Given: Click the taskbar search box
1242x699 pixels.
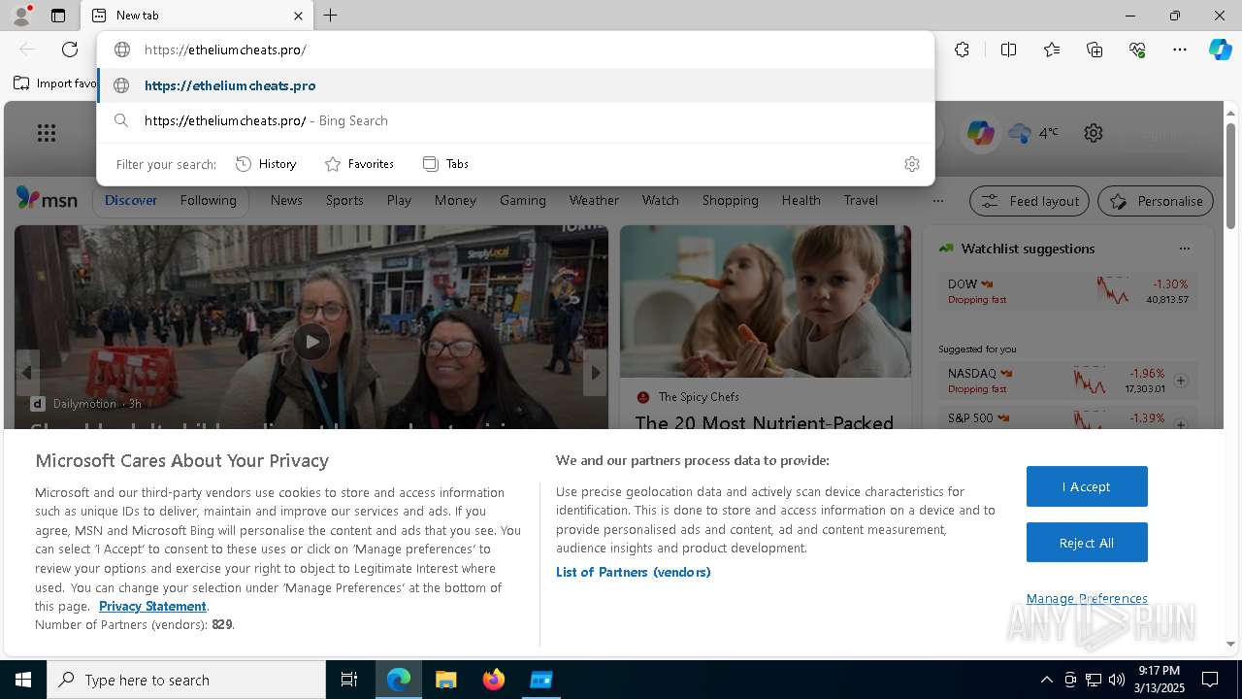Looking at the screenshot, I should tap(186, 680).
